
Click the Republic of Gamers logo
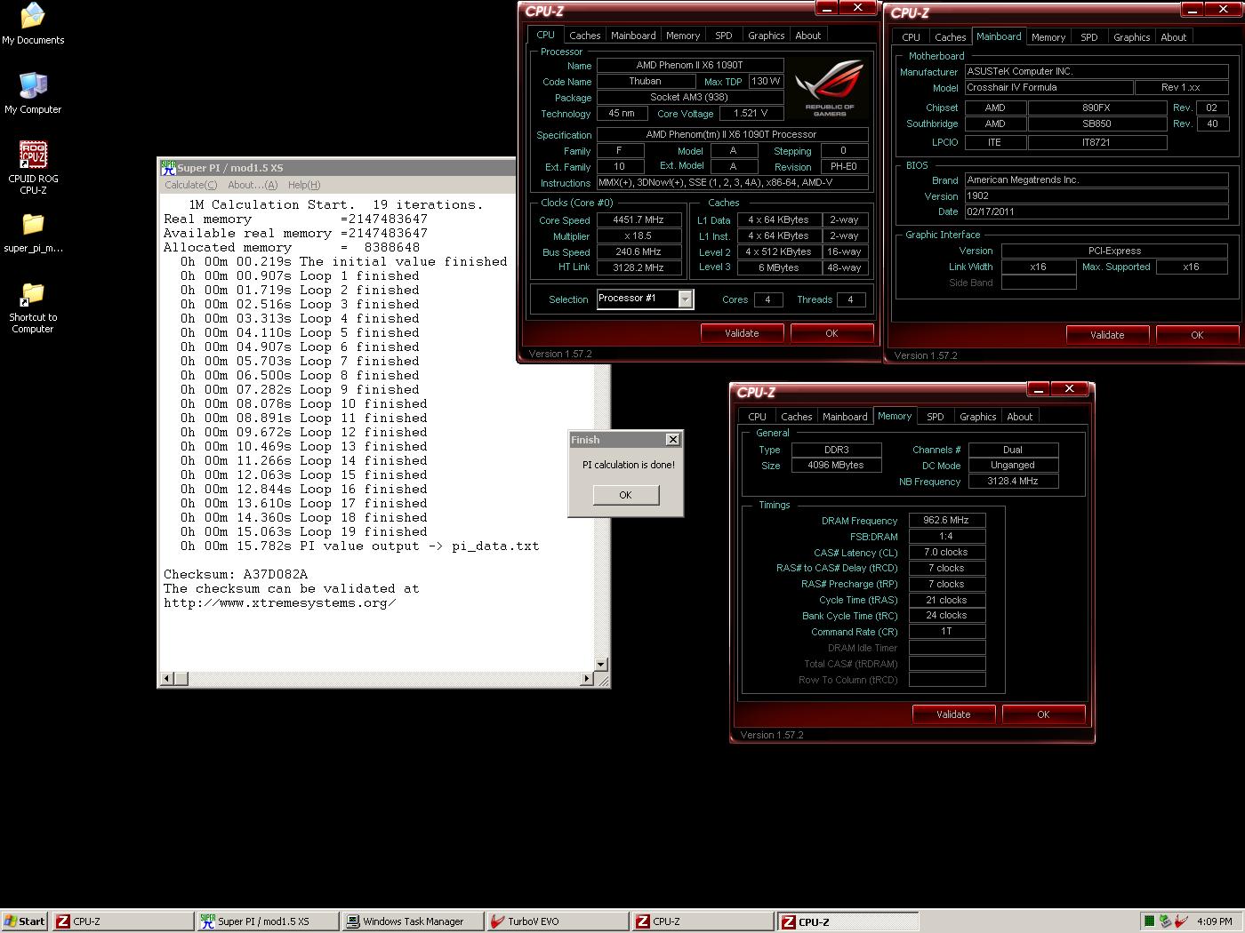tap(829, 88)
